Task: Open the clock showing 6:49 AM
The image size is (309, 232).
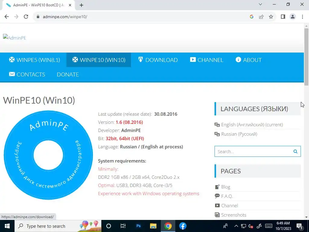Action: 283,226
